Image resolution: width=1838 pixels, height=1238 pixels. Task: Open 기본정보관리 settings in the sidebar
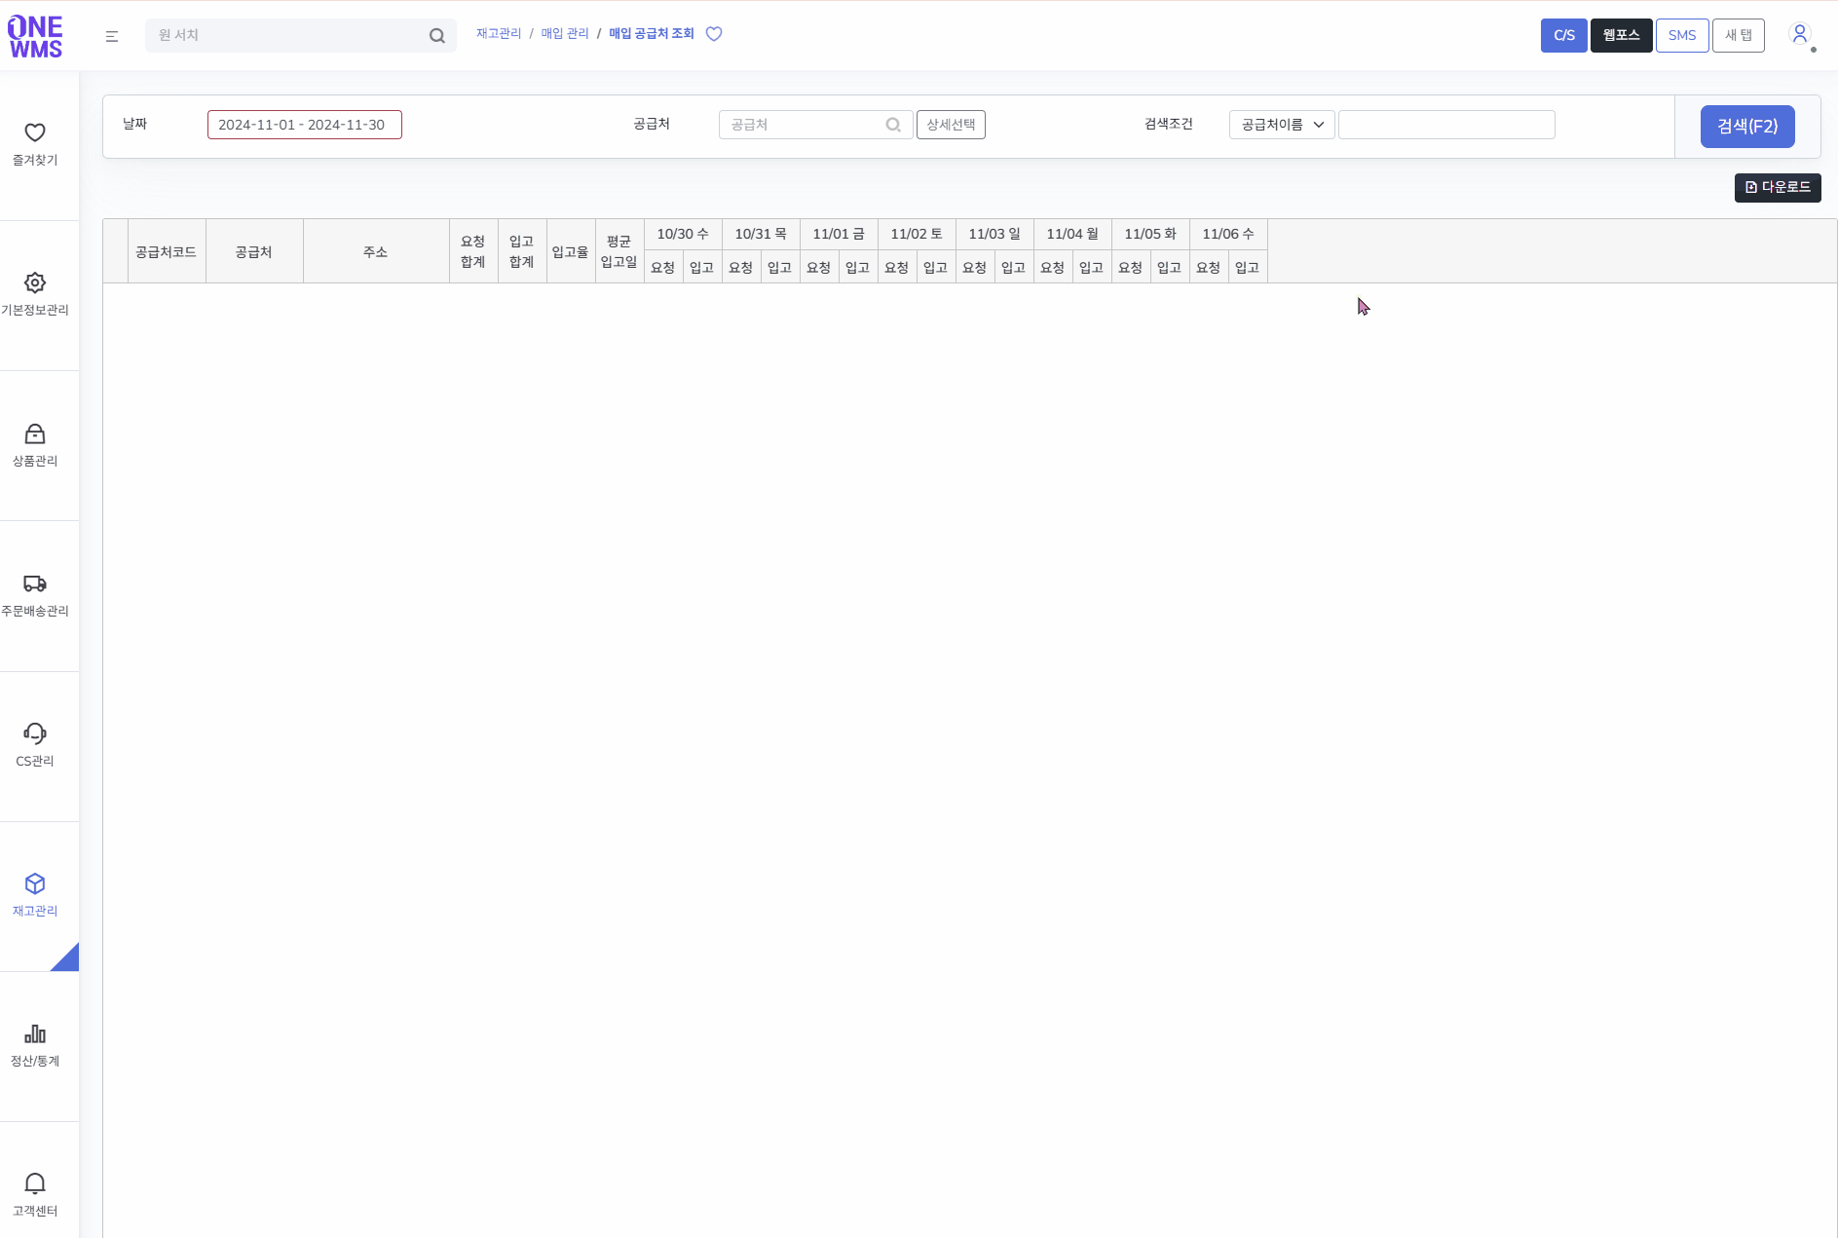[x=35, y=294]
